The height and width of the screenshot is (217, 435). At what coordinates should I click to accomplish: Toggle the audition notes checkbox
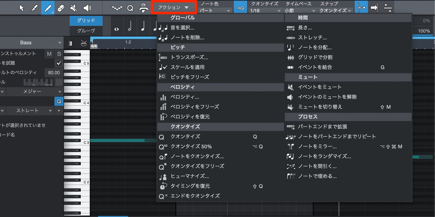coord(59,63)
